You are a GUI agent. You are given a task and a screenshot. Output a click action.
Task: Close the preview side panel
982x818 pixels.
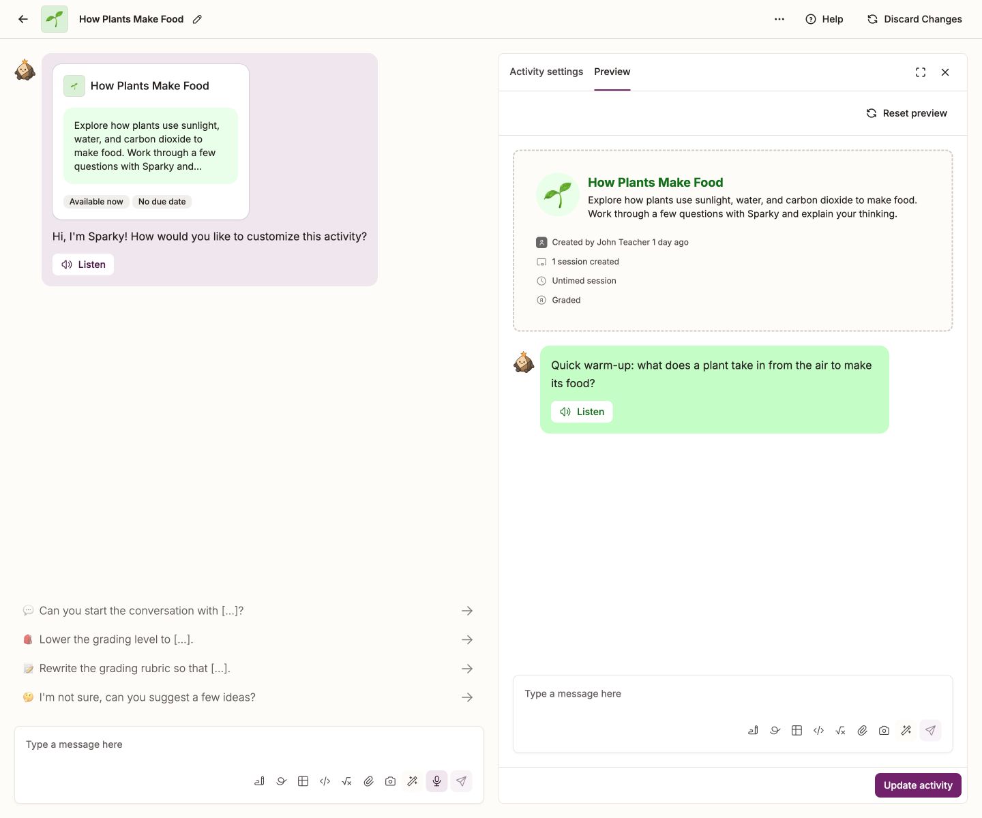[945, 72]
